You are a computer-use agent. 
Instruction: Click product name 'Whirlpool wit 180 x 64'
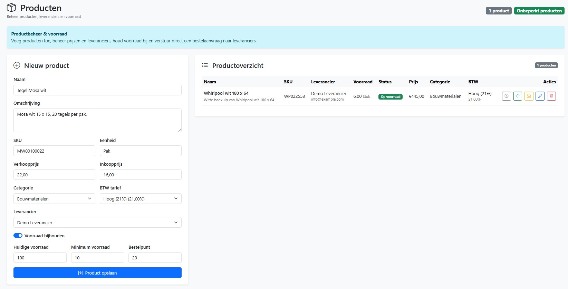[226, 93]
